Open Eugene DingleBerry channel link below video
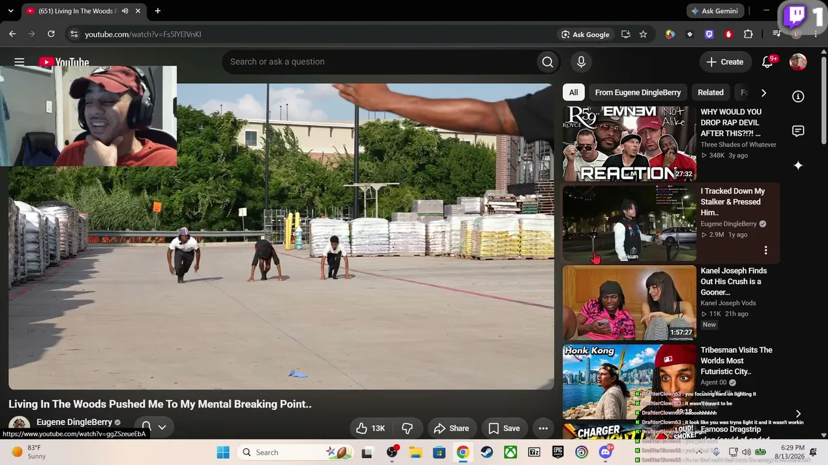This screenshot has width=828, height=465. (74, 422)
